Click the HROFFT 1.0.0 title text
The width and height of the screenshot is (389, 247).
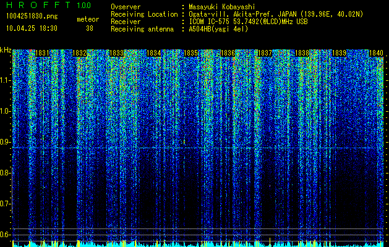pos(49,5)
